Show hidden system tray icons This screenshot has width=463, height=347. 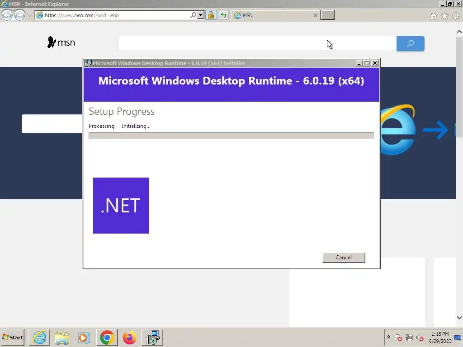point(388,337)
